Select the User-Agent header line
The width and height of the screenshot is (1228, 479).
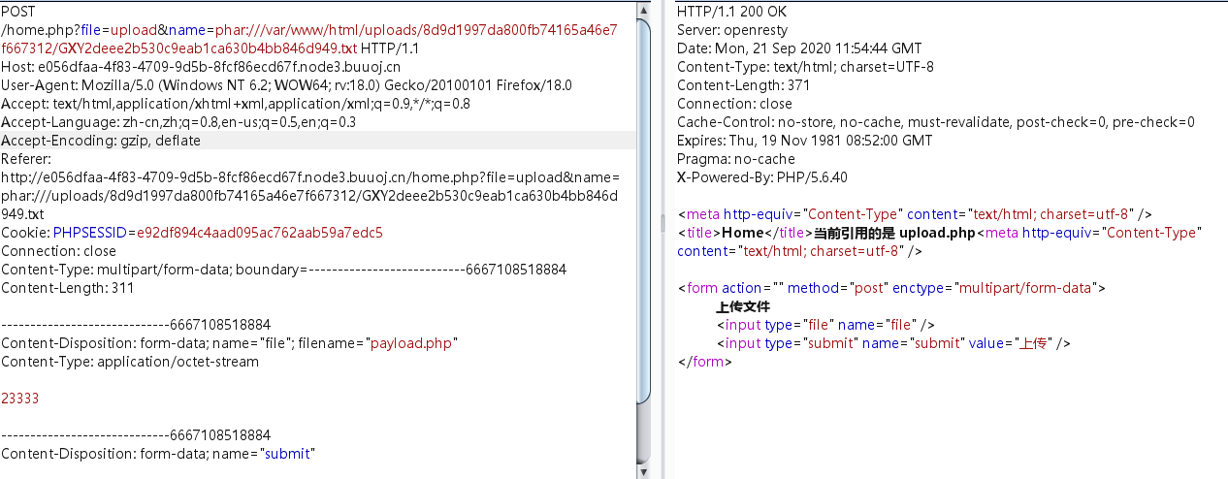click(287, 85)
